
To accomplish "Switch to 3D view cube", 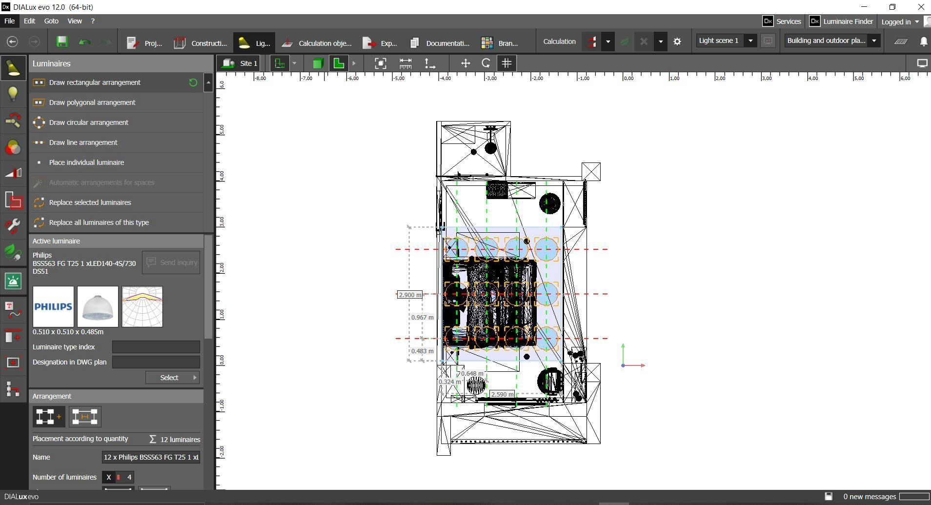I will [x=318, y=63].
